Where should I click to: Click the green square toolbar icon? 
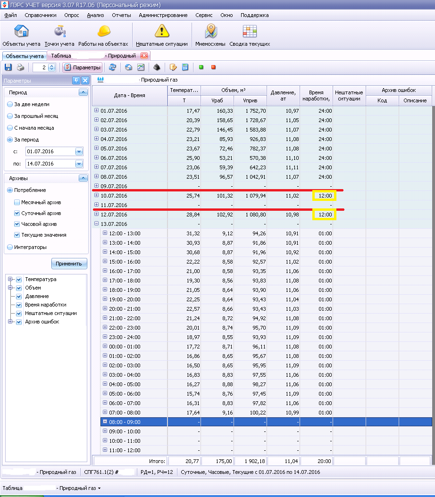[201, 67]
